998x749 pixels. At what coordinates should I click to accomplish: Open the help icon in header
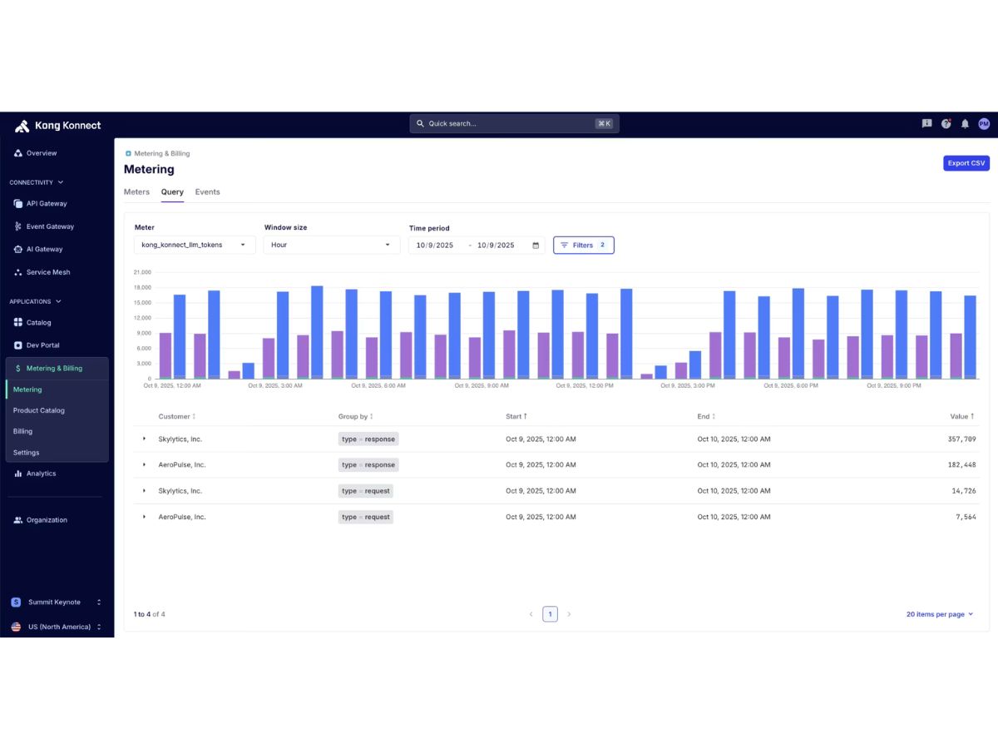tap(946, 123)
